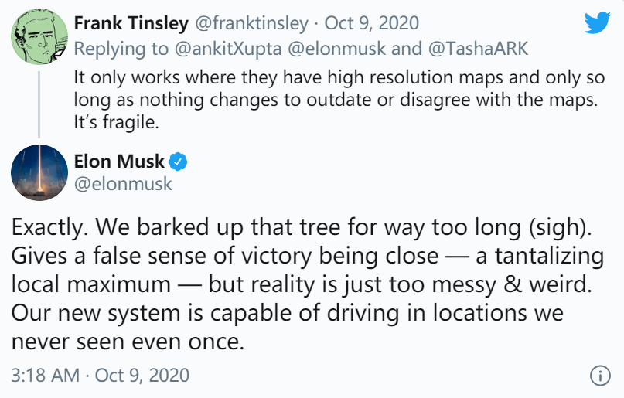Click the Frank Tinsley display name
The width and height of the screenshot is (624, 398).
click(131, 23)
